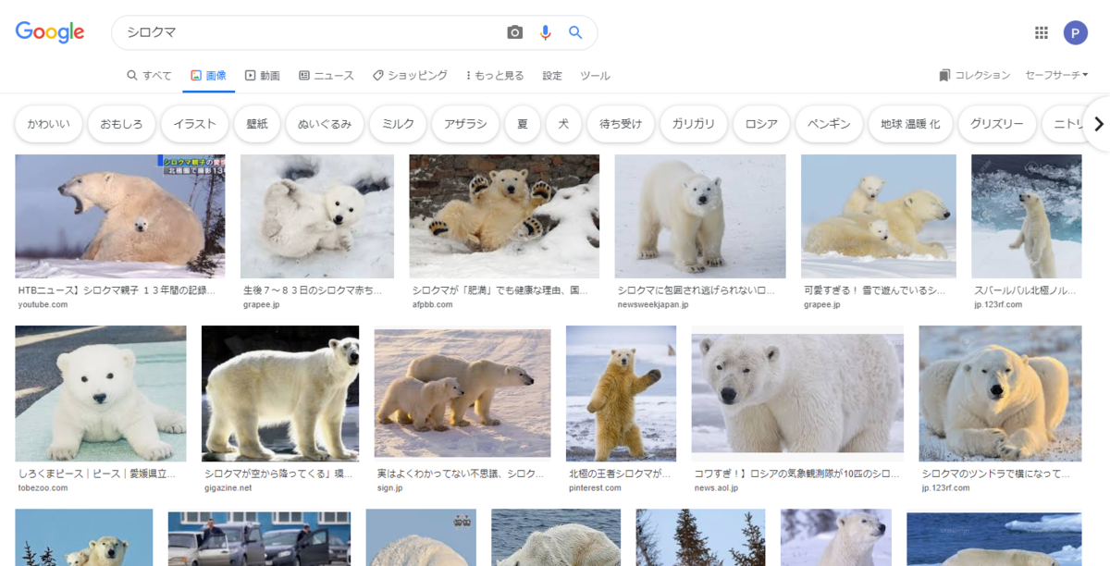Screen dimensions: 1110x566
Task: Open thumbnail with cars and people
Action: [x=259, y=538]
